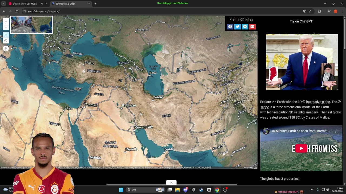
Task: Go back to the previous page
Action: (x=4, y=11)
